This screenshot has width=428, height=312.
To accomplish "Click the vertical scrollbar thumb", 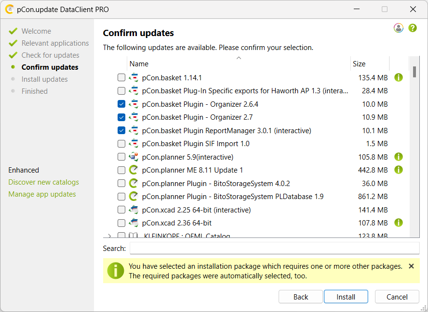I will [x=415, y=72].
